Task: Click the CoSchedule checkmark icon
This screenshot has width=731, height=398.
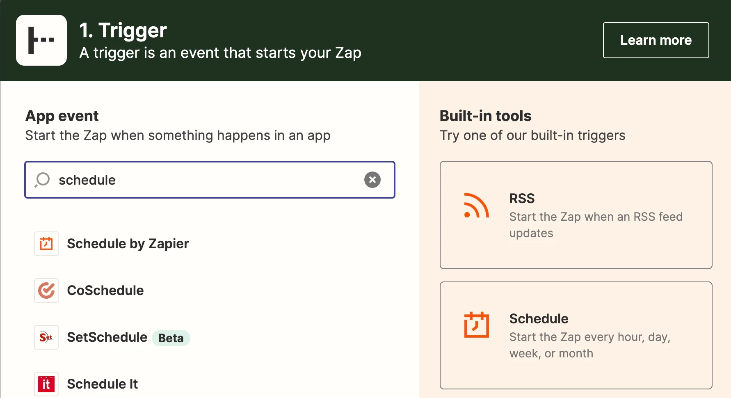Action: click(x=46, y=290)
